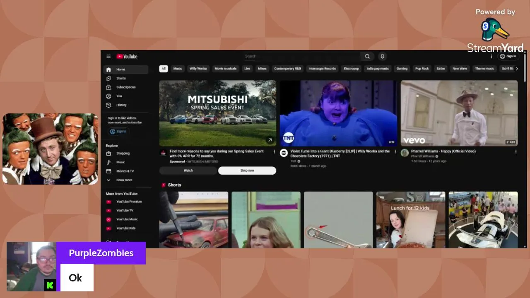Open the Mitsubishi ad external-link arrow
This screenshot has height=298, width=530.
coord(270,140)
